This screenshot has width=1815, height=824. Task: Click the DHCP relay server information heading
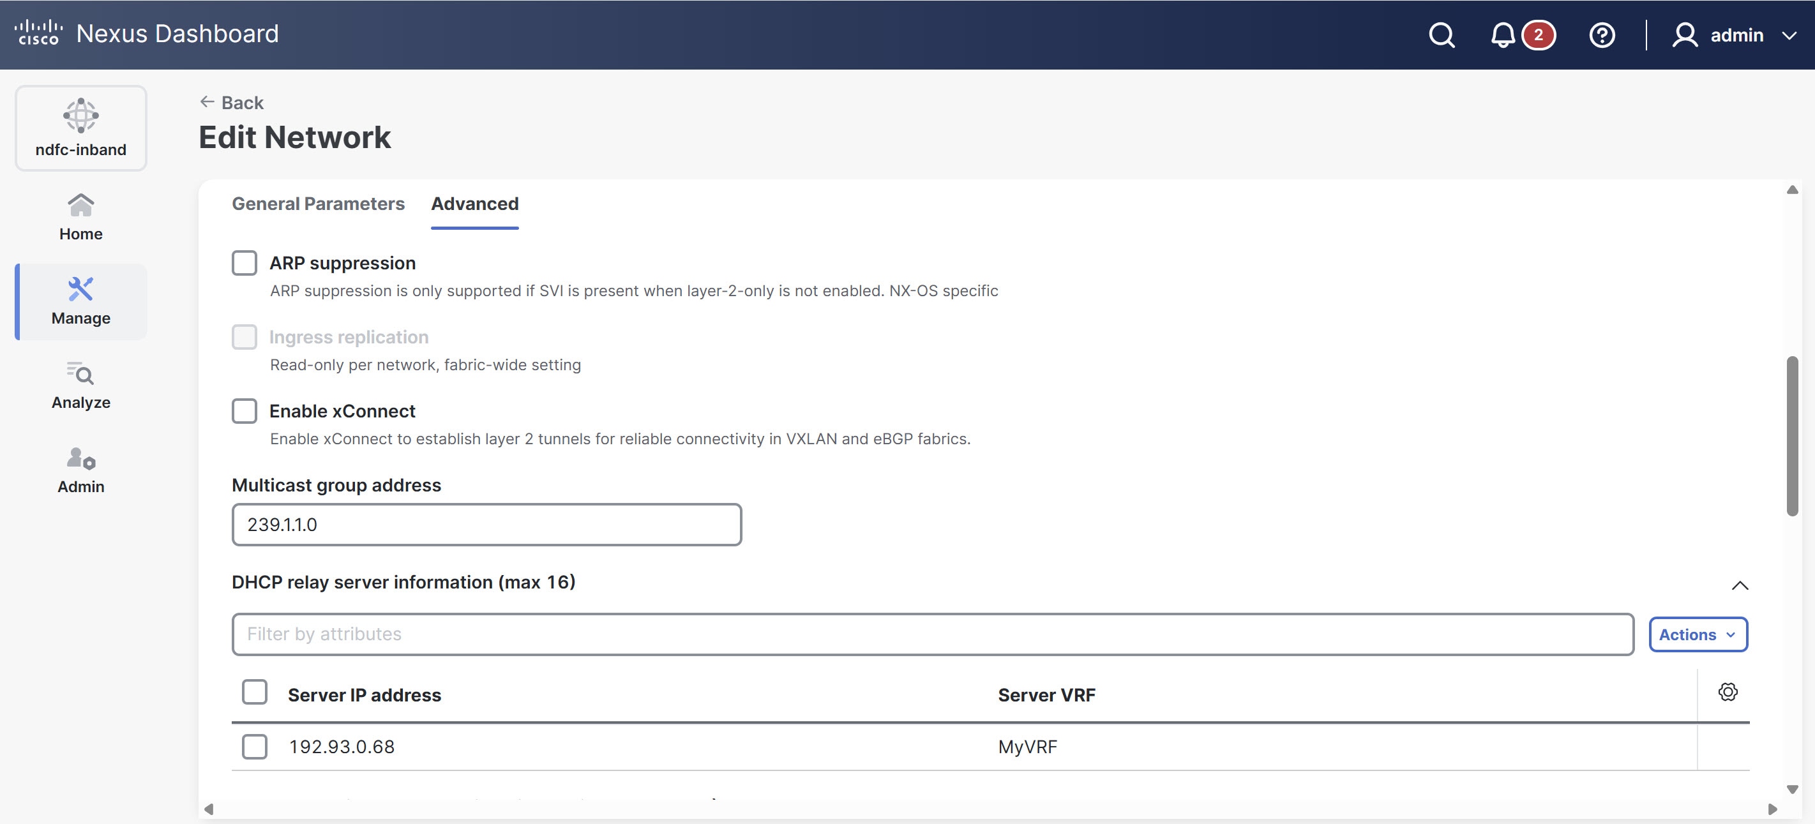click(x=403, y=583)
